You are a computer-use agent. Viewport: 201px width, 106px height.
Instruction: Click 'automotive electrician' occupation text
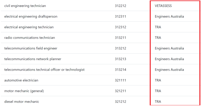tap(21, 80)
